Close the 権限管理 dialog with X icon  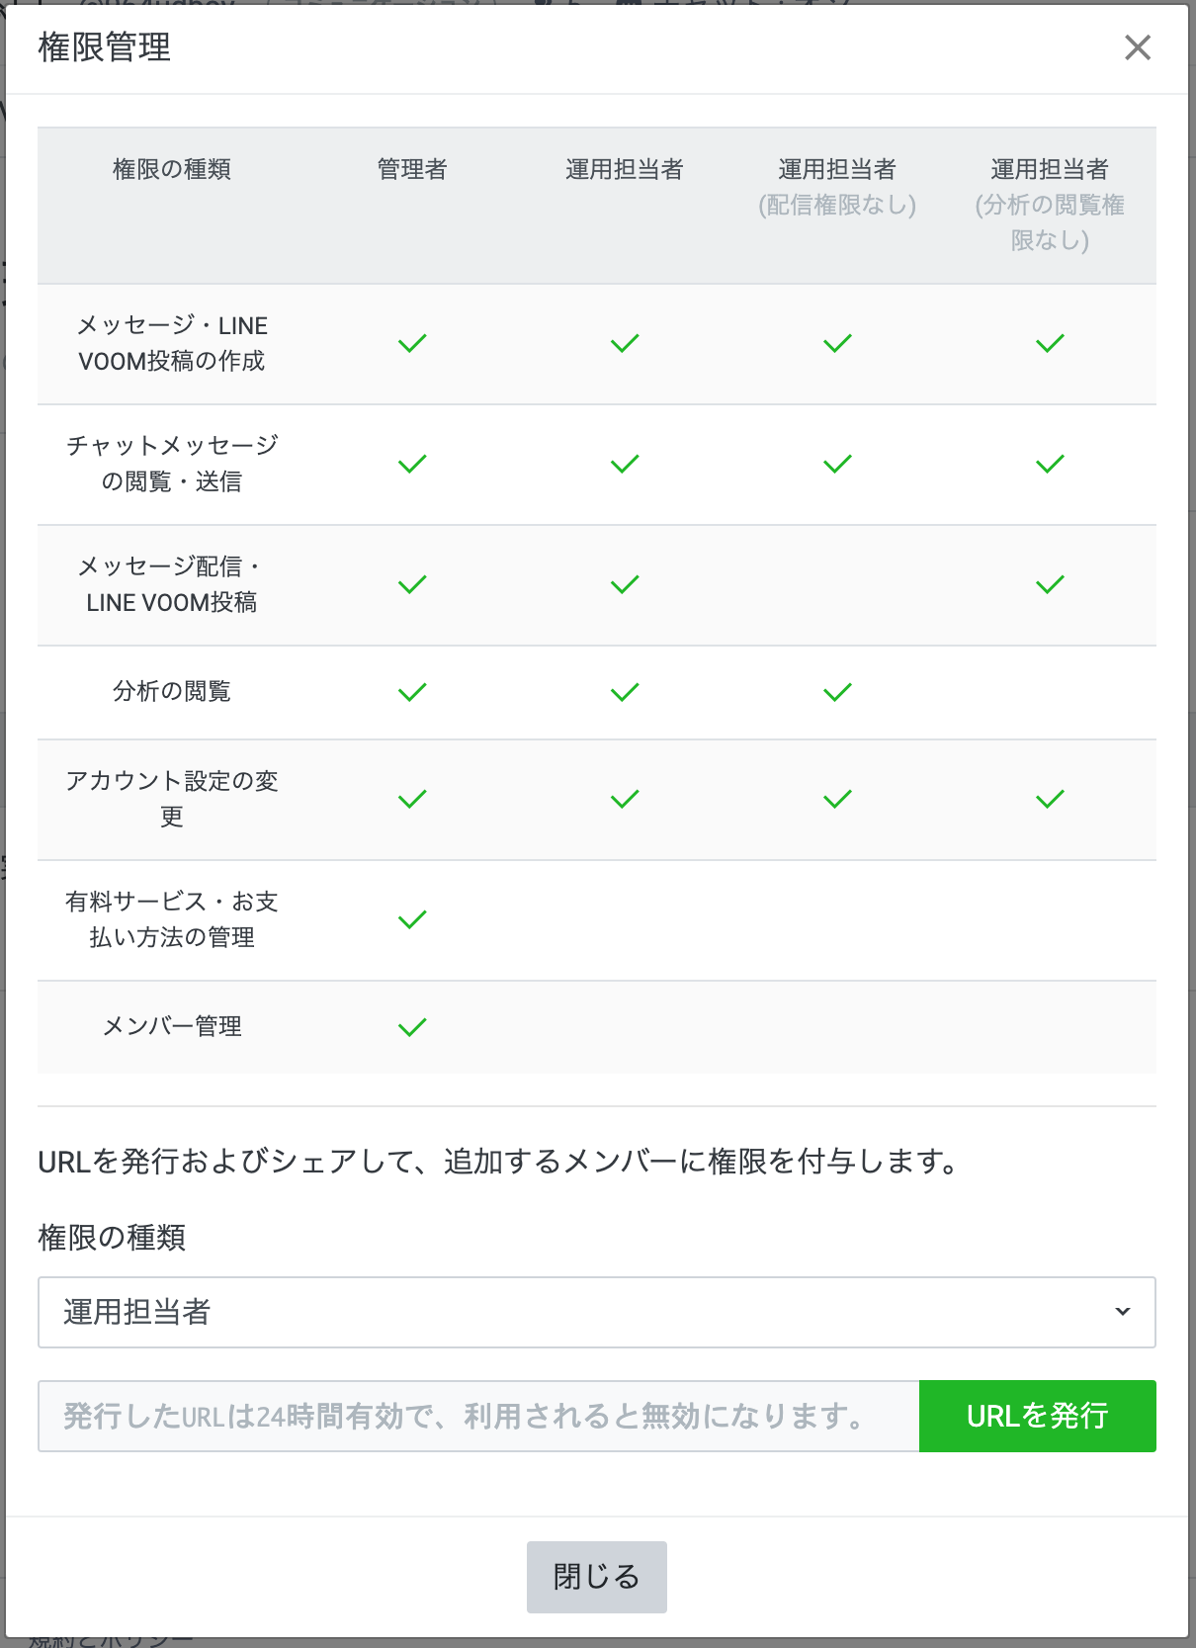(x=1138, y=47)
